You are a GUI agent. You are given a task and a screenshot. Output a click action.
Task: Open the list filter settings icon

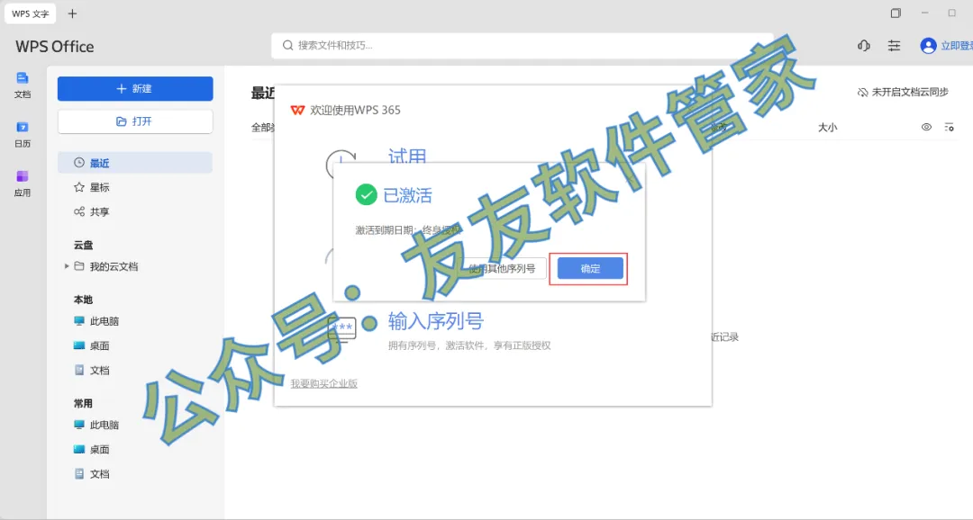pos(950,127)
